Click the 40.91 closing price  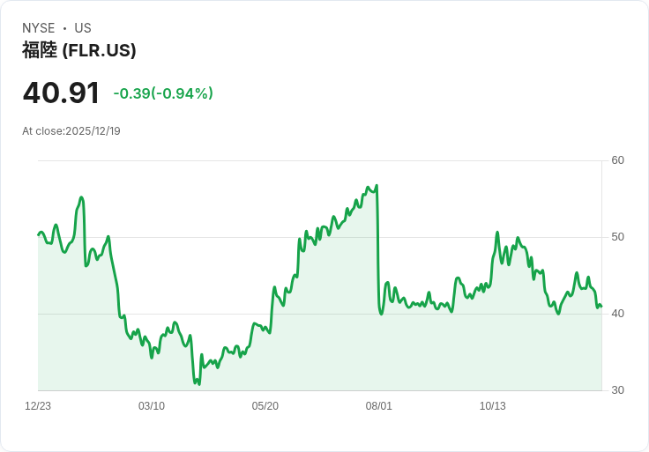coord(61,93)
